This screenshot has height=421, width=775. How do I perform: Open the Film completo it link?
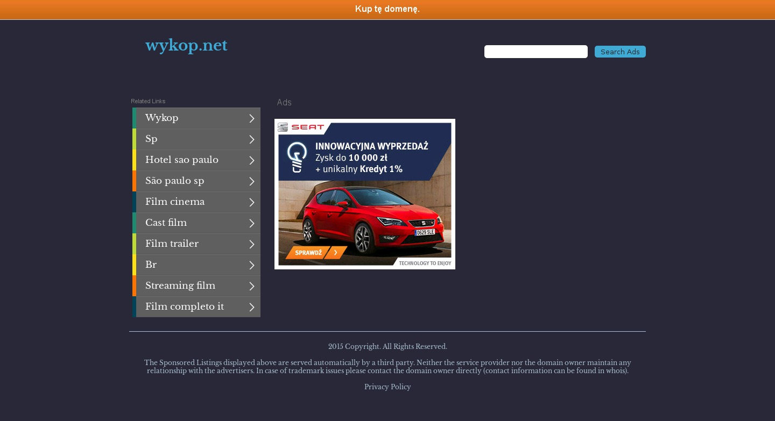pos(185,306)
